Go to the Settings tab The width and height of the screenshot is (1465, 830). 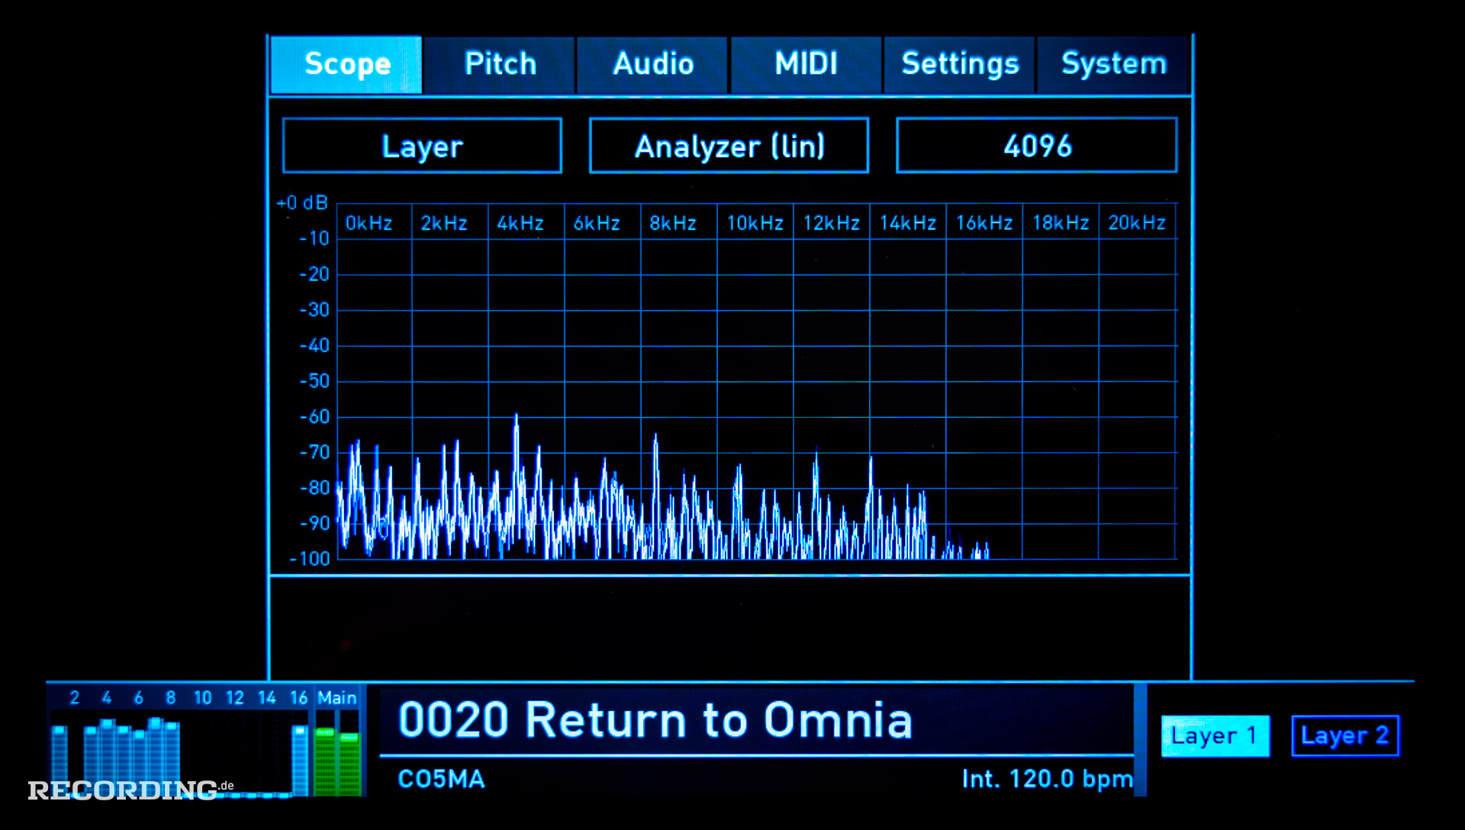tap(960, 64)
